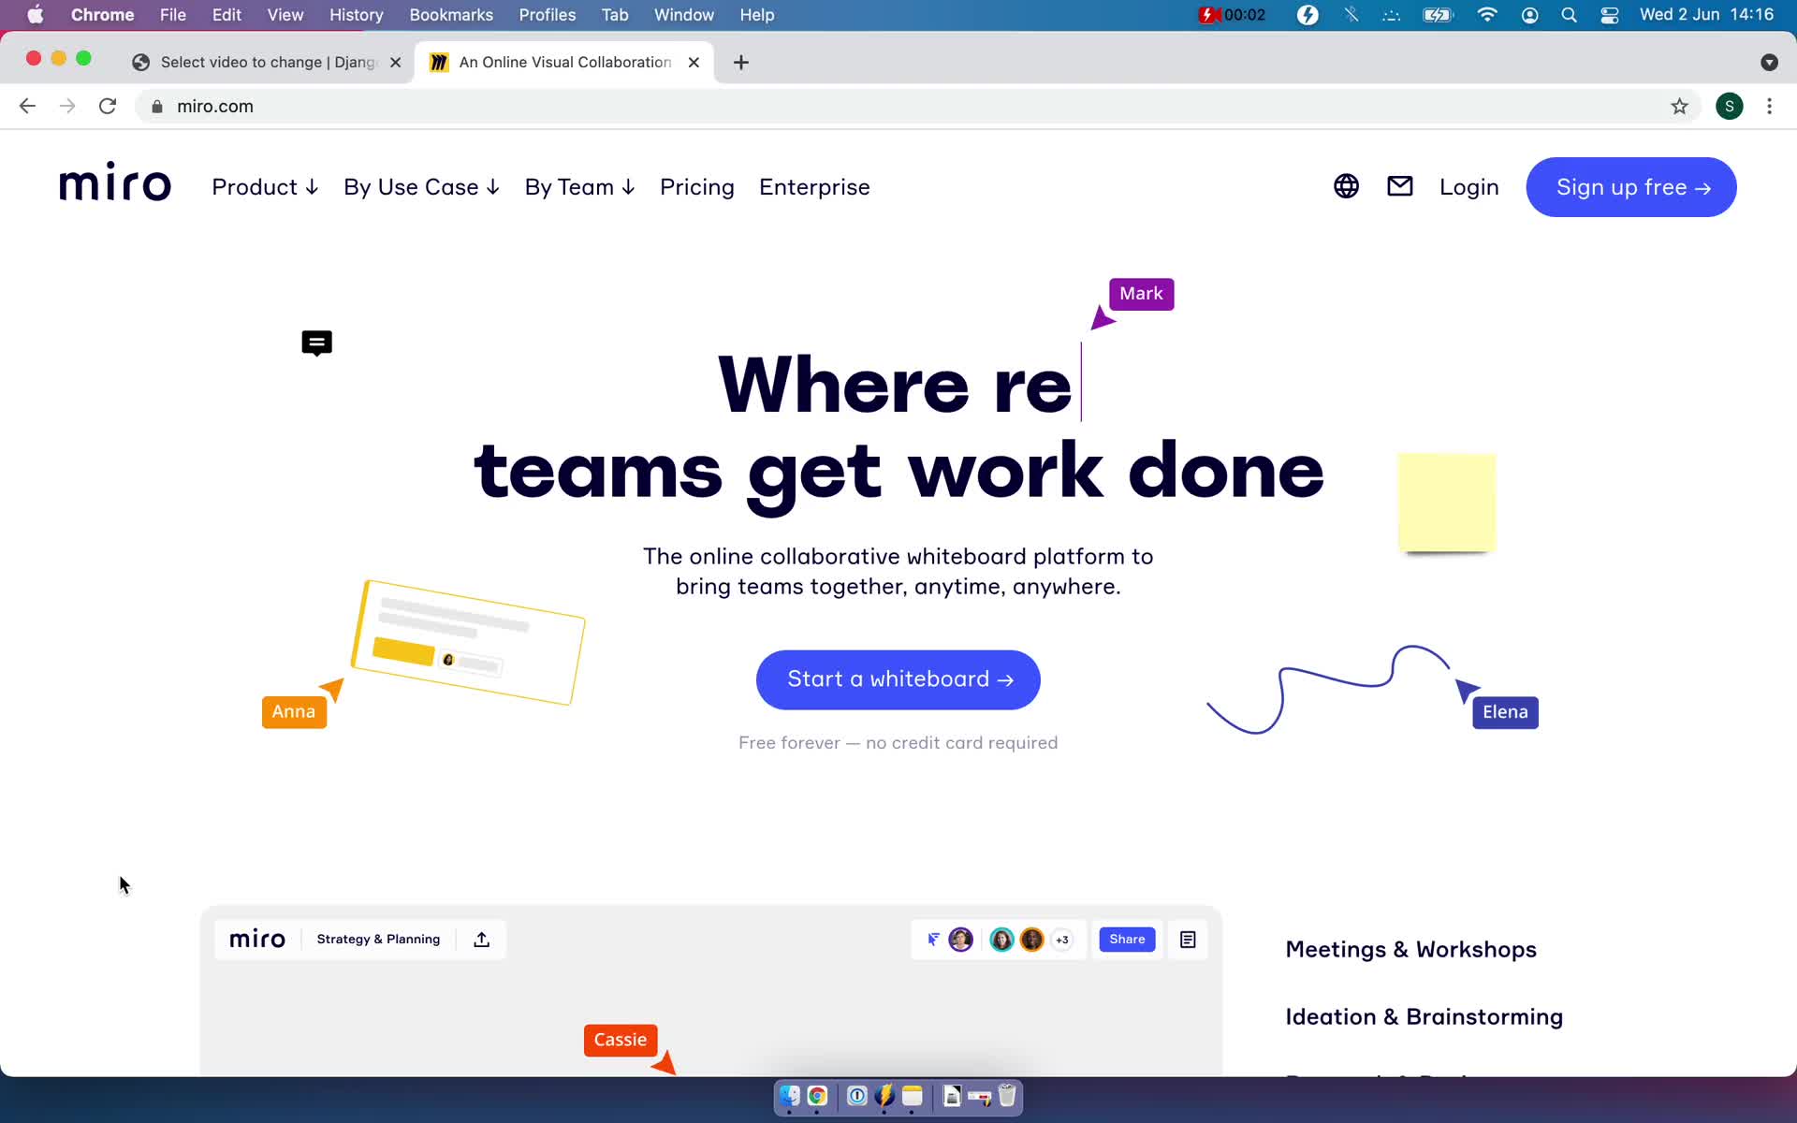Click the +3 collaborators badge

coord(1062,940)
